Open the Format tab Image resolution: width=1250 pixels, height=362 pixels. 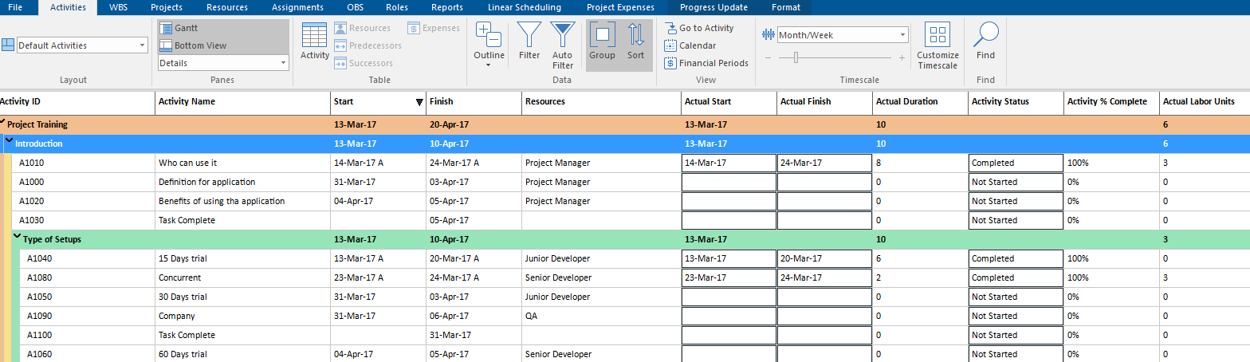point(786,7)
